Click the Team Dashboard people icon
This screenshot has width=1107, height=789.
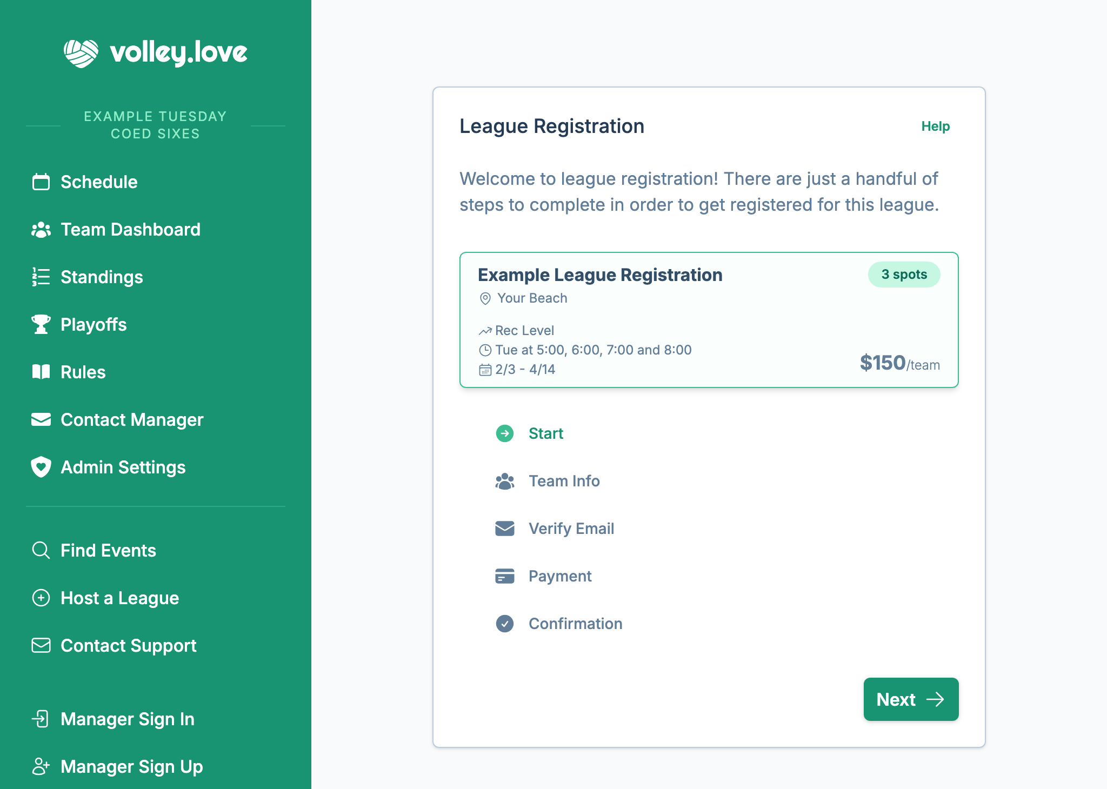[x=41, y=230]
